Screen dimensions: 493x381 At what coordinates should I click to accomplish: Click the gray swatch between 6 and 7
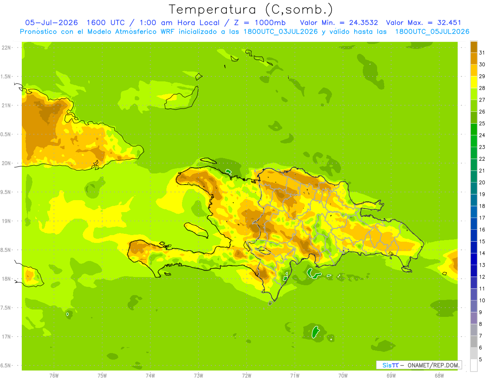[474, 342]
